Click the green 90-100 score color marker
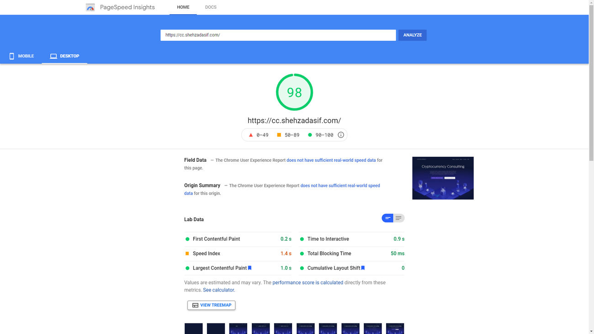This screenshot has height=334, width=594. [310, 135]
